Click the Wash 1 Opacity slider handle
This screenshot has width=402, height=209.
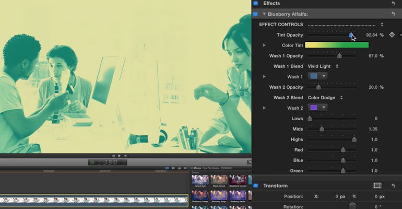tap(339, 56)
